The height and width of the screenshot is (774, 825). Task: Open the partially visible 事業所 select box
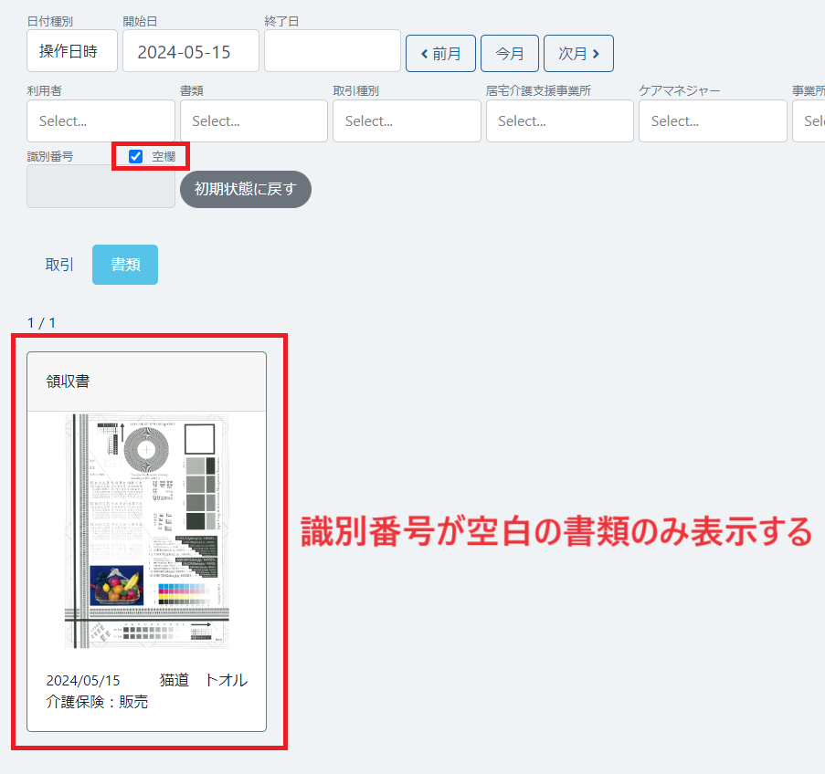(x=809, y=120)
